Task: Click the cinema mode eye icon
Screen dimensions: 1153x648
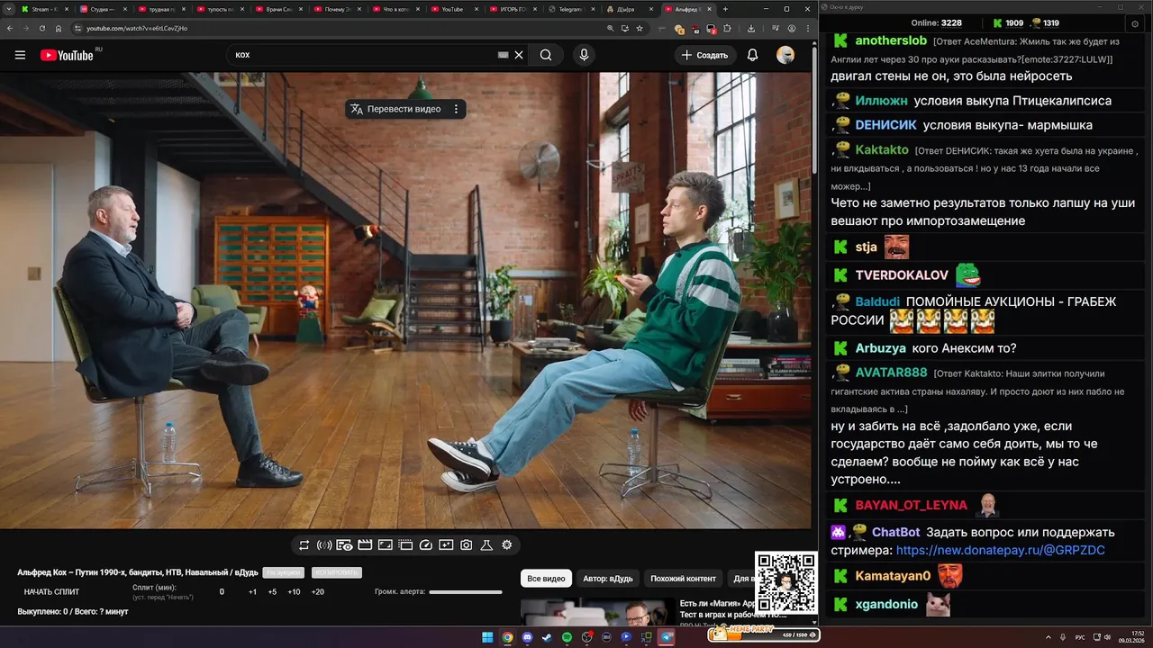Action: tap(344, 545)
